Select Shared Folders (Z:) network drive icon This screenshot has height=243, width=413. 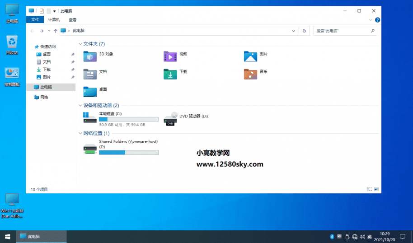point(90,149)
